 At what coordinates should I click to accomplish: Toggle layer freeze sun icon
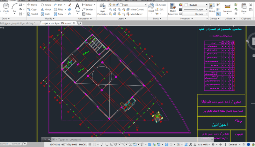[114, 5]
